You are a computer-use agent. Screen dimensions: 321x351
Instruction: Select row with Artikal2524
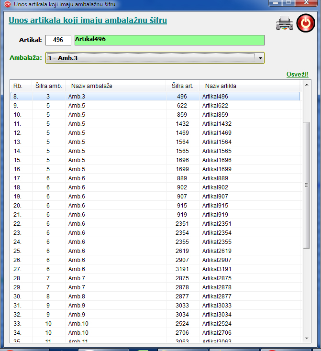(x=155, y=324)
